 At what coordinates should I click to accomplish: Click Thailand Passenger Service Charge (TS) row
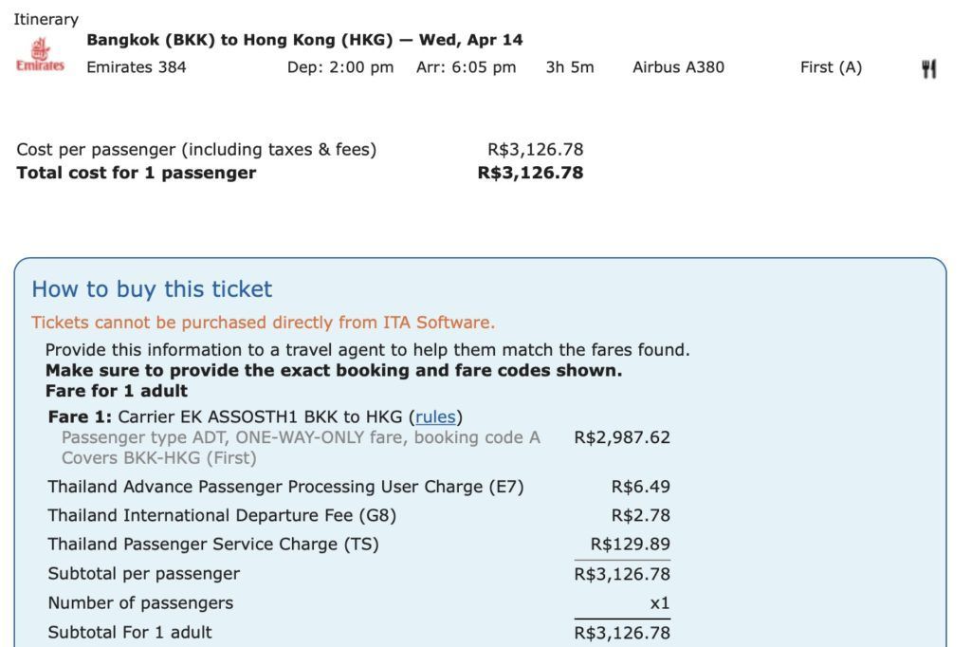358,544
